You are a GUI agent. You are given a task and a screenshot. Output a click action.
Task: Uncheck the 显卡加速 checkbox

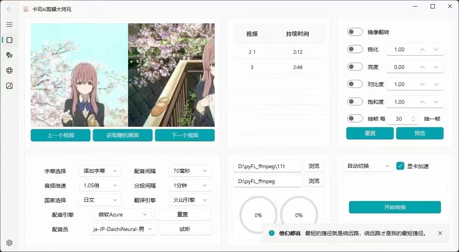coord(400,166)
